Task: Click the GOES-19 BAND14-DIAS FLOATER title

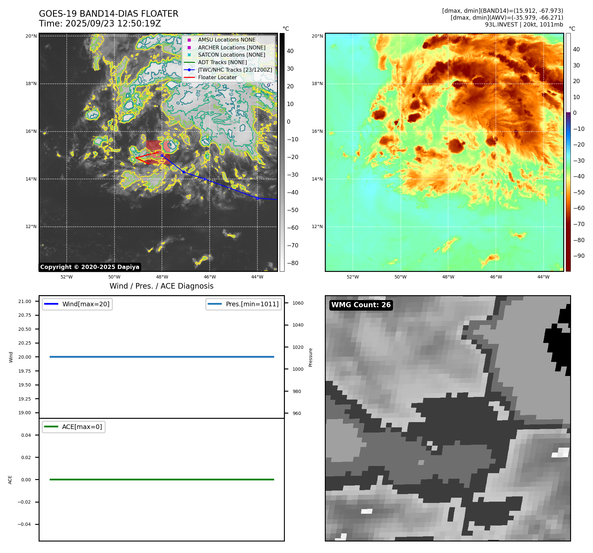Action: pyautogui.click(x=109, y=14)
